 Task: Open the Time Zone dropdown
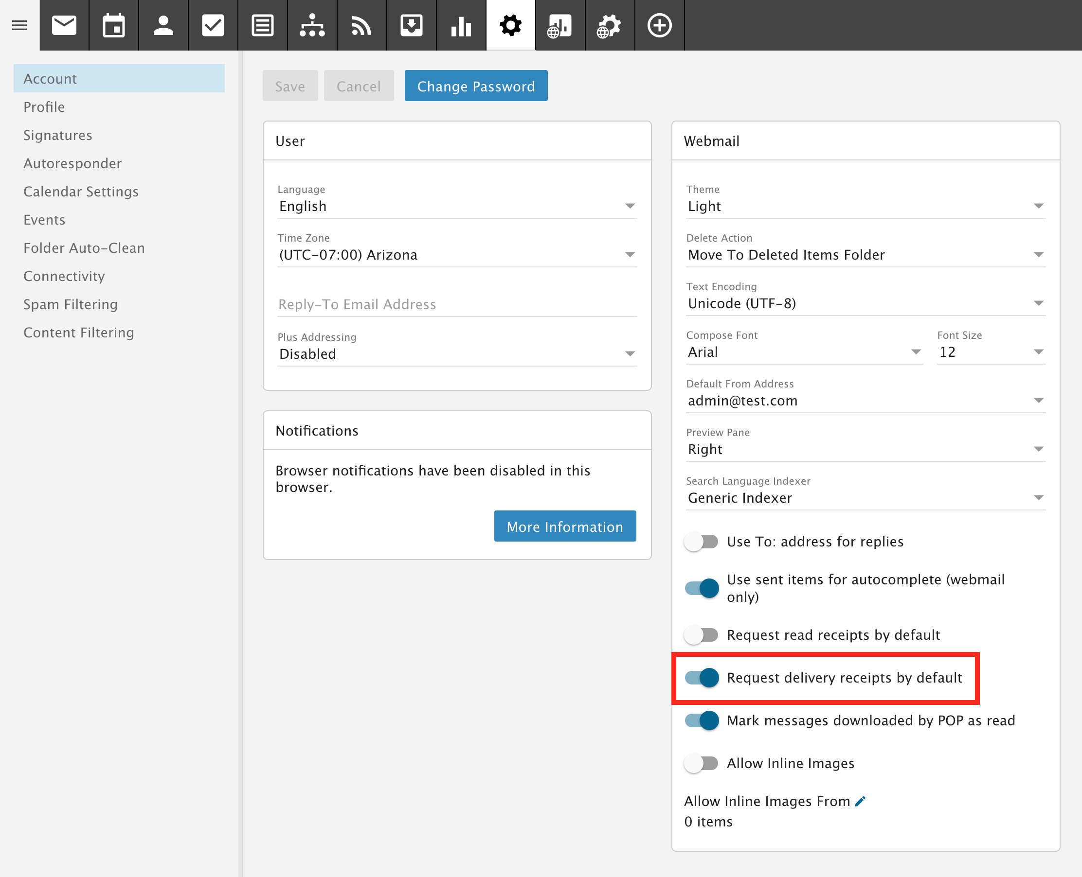456,255
